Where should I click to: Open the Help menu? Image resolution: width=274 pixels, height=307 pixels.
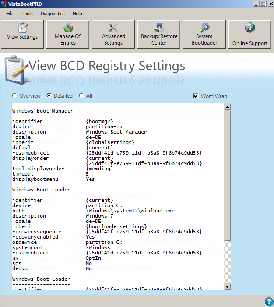click(77, 14)
